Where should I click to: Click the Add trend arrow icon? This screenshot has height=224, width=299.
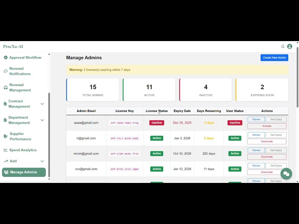click(6, 161)
